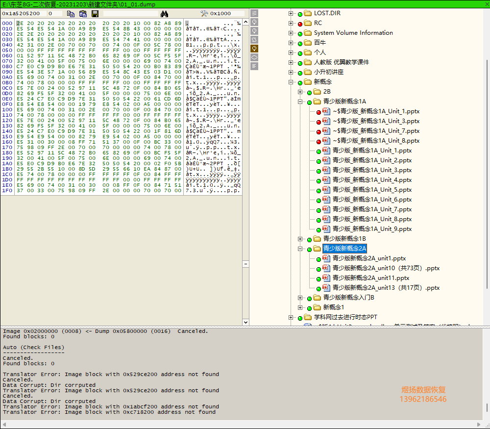Collapse the 新概念 folder node
Viewport: 490px width, 429px height.
coord(291,82)
